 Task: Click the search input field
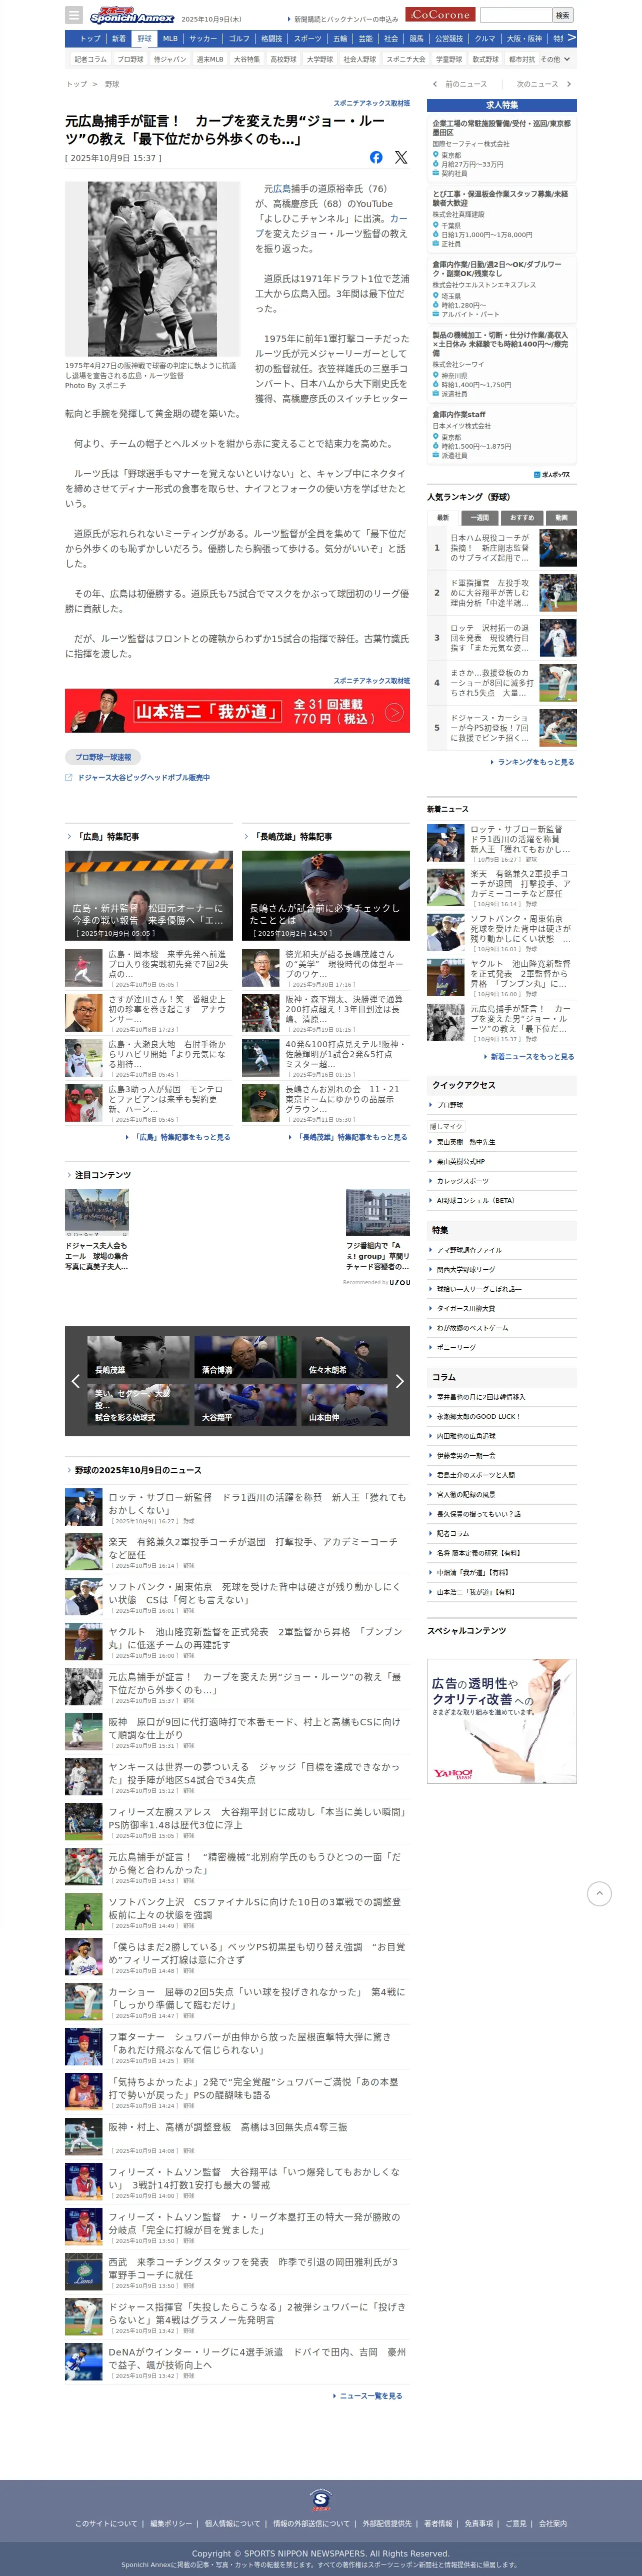pyautogui.click(x=515, y=15)
